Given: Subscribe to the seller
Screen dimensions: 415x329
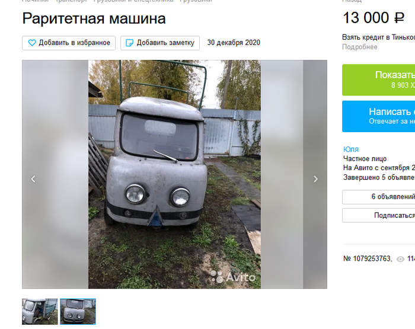Looking at the screenshot, I should (x=378, y=215).
